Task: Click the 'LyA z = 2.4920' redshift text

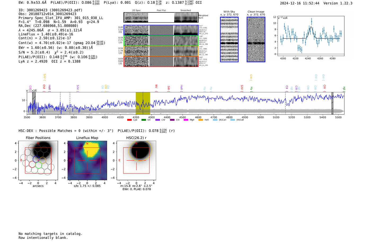Action: click(33, 61)
